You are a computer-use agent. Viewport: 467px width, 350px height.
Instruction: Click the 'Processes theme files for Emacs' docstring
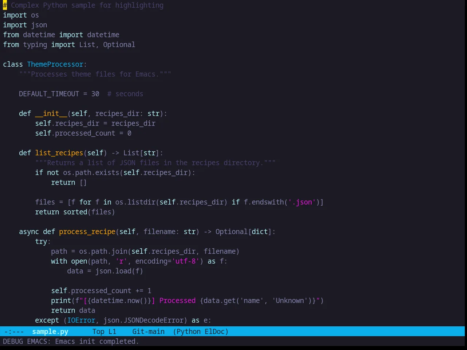[95, 74]
